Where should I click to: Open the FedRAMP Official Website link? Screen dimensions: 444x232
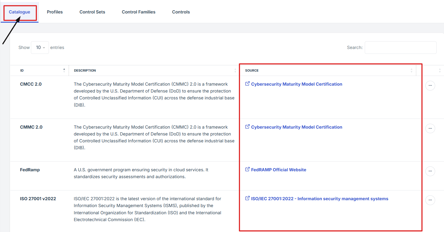278,170
